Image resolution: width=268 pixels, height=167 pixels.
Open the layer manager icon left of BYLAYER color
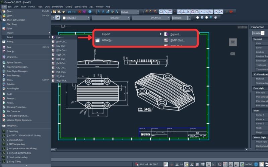pyautogui.click(x=57, y=18)
